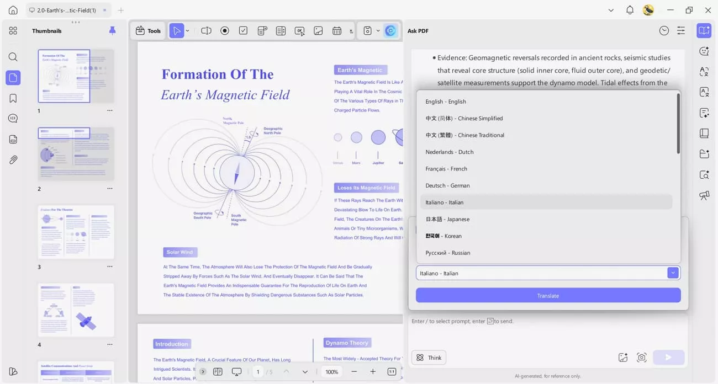Image resolution: width=718 pixels, height=384 pixels.
Task: Open the user avatar profile
Action: [x=648, y=10]
